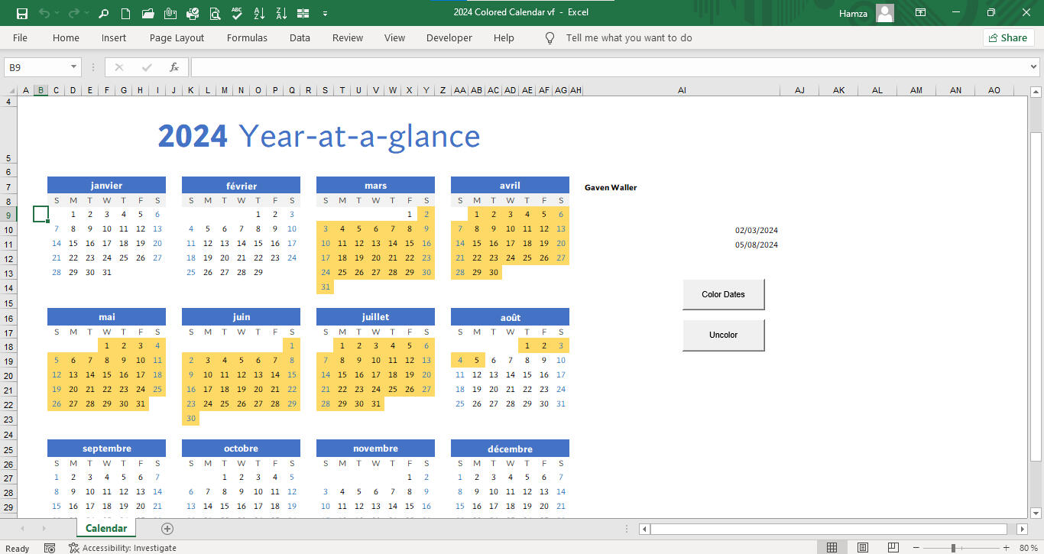
Task: Click the Save icon in the toolbar
Action: (22, 13)
